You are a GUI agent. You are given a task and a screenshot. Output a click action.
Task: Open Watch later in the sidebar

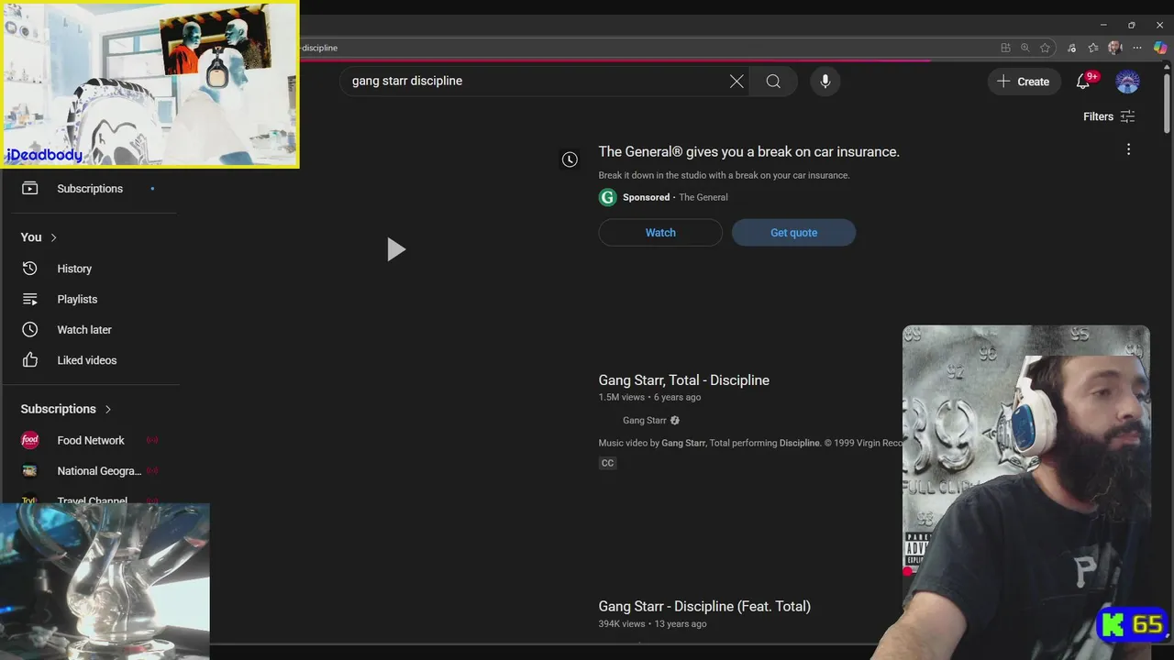[84, 330]
